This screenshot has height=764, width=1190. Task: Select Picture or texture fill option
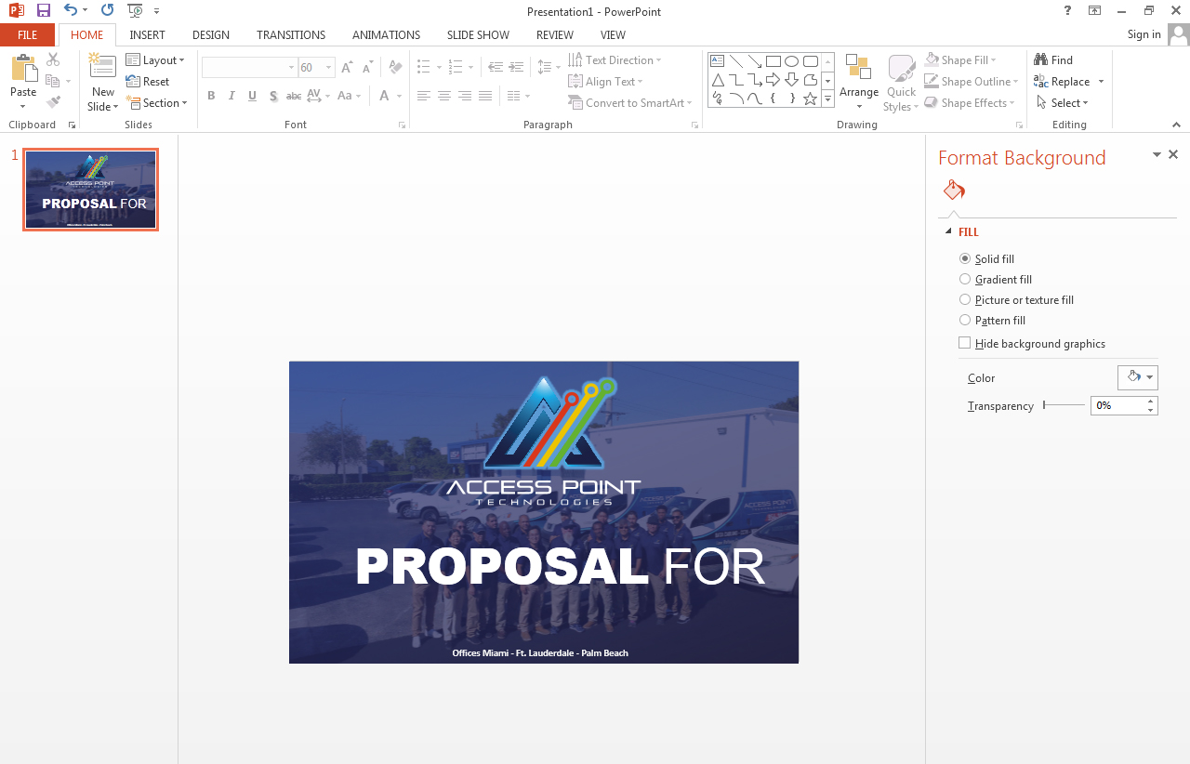click(965, 300)
